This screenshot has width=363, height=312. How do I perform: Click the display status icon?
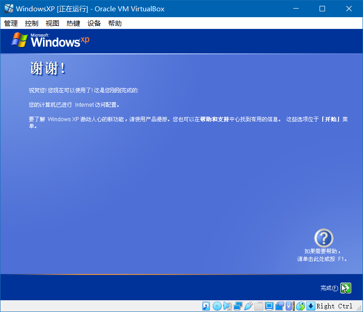coord(269,306)
